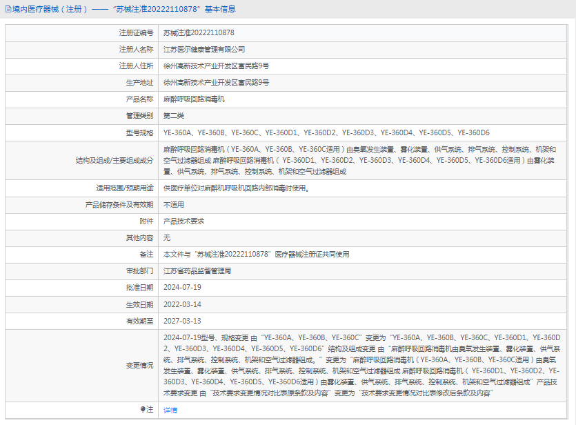Click the 无 value in 其他内容 row
The height and width of the screenshot is (425, 576).
pyautogui.click(x=167, y=237)
